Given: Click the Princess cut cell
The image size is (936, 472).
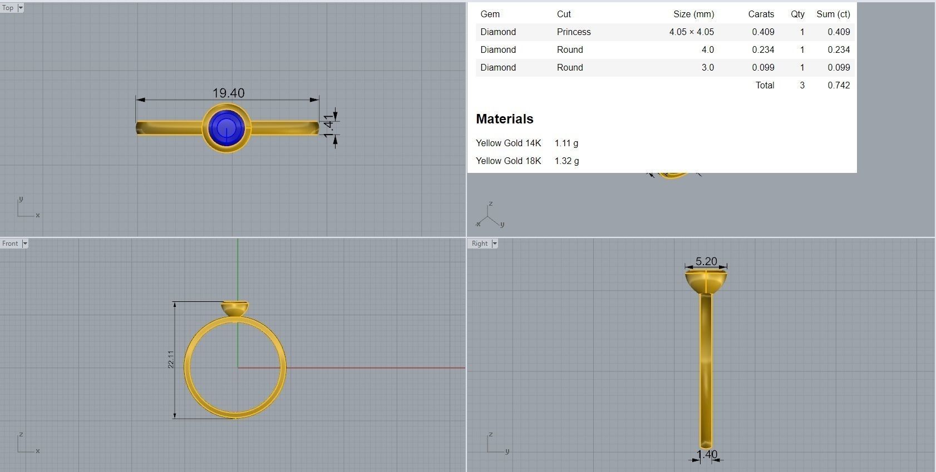Looking at the screenshot, I should (574, 32).
